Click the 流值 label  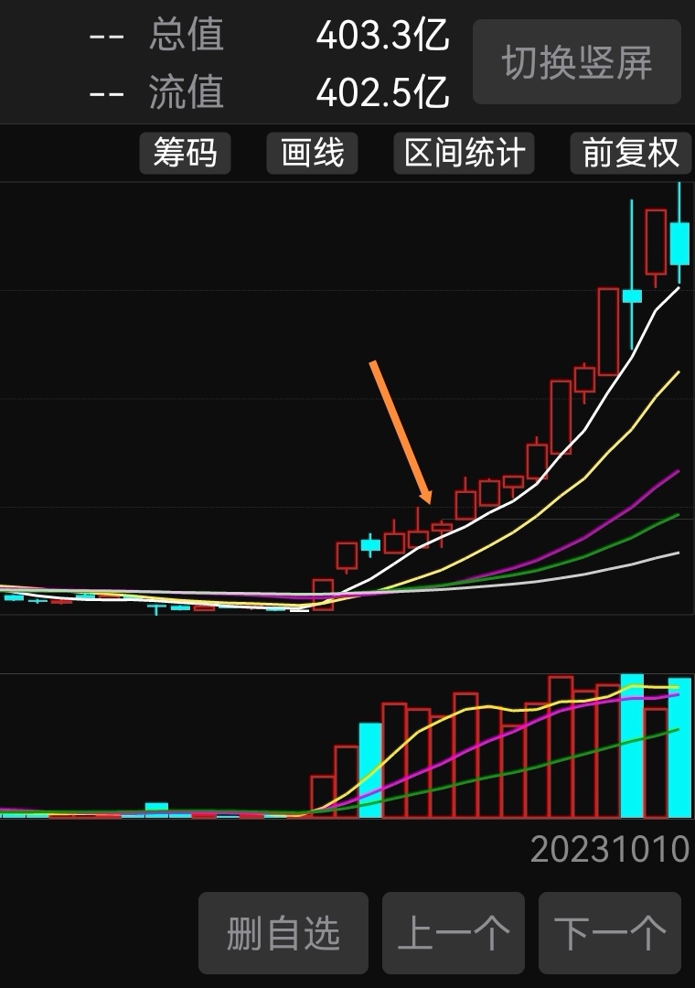click(x=187, y=92)
